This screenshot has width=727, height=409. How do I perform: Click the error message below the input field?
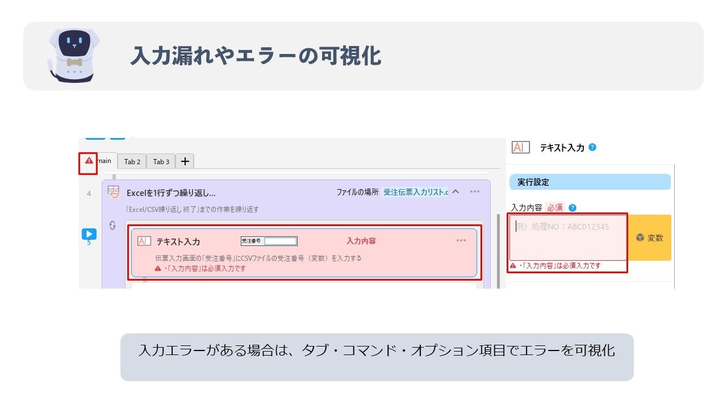coord(555,265)
